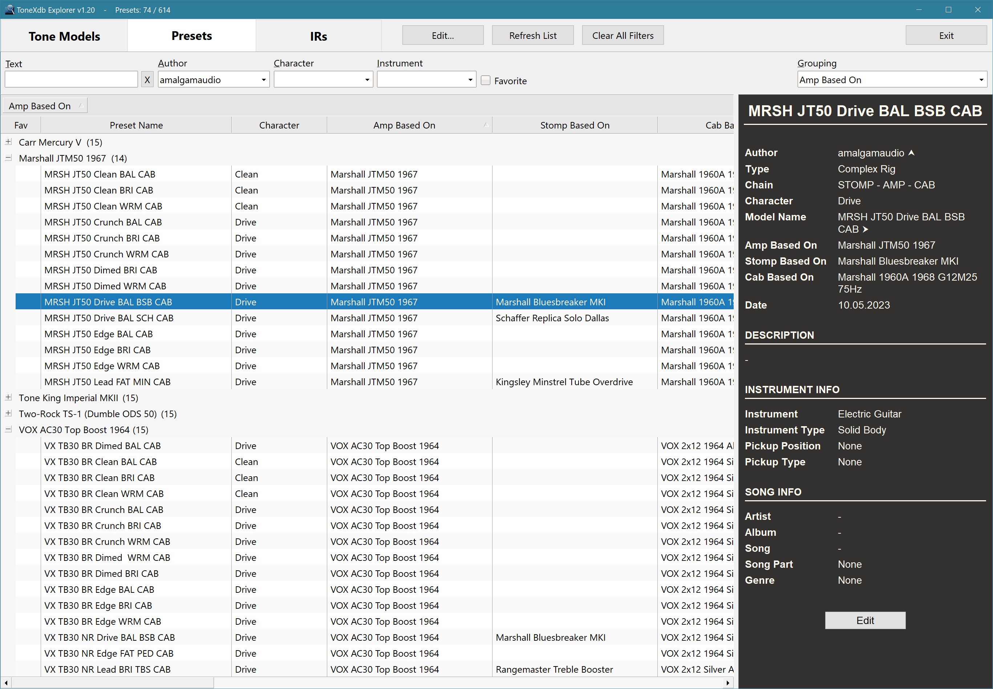Select preset MRSH JT50 Edge BAL CAB

pos(98,334)
